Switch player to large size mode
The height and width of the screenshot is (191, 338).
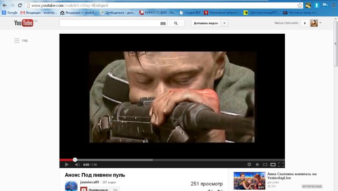273,164
